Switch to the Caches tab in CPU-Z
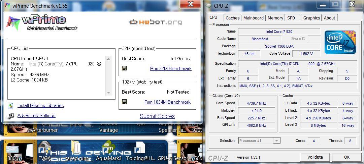The height and width of the screenshot is (164, 364). tap(232, 18)
